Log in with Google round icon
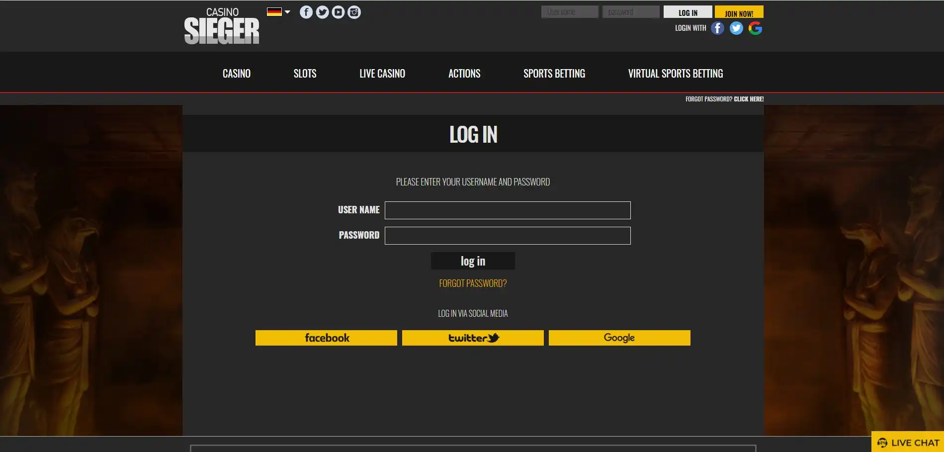Viewport: 944px width, 452px height. [x=755, y=28]
